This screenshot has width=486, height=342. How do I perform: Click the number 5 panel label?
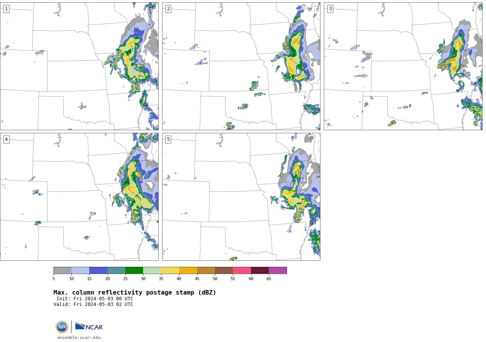(168, 139)
